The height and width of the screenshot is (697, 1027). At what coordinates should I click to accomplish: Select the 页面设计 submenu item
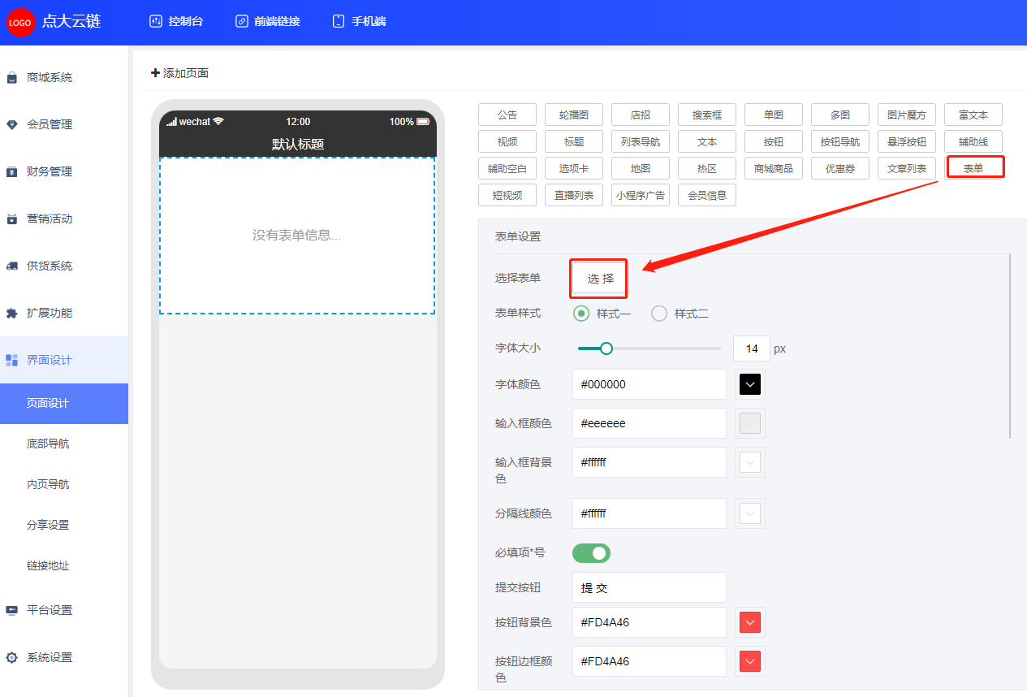tap(64, 404)
